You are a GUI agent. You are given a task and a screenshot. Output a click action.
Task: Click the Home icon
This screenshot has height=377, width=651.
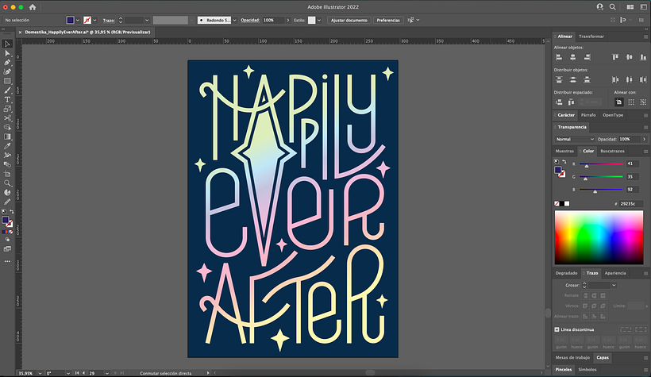pyautogui.click(x=33, y=7)
